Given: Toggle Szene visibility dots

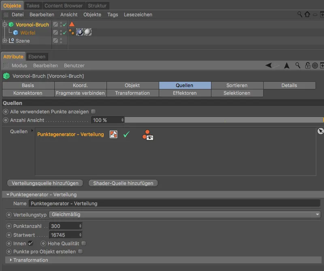Looking at the screenshot, I should point(61,40).
